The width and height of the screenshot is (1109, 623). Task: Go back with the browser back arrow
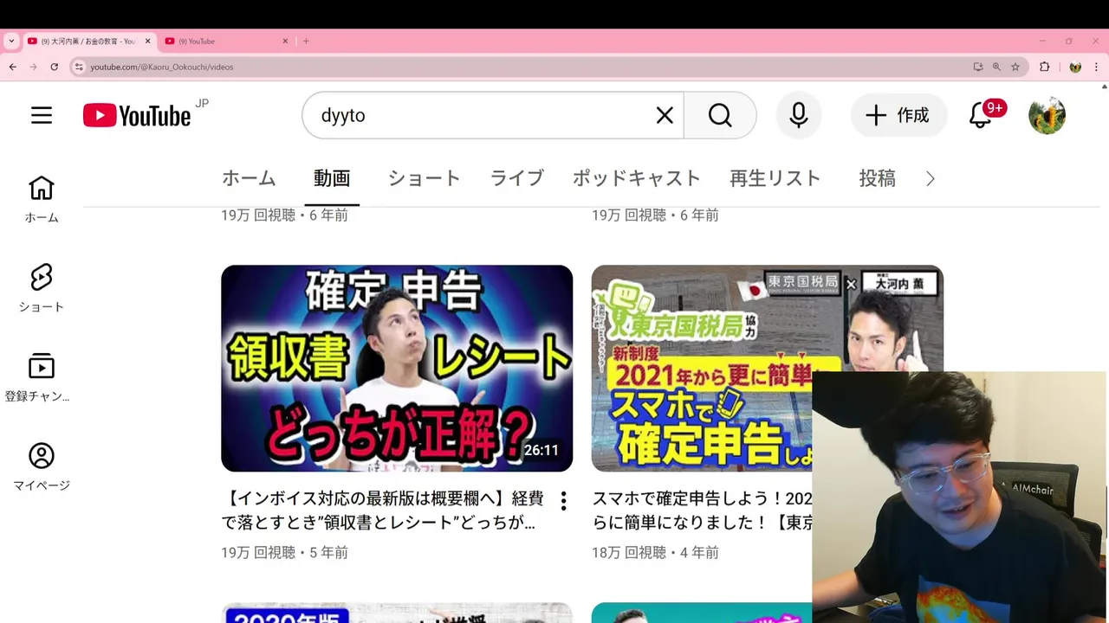12,67
